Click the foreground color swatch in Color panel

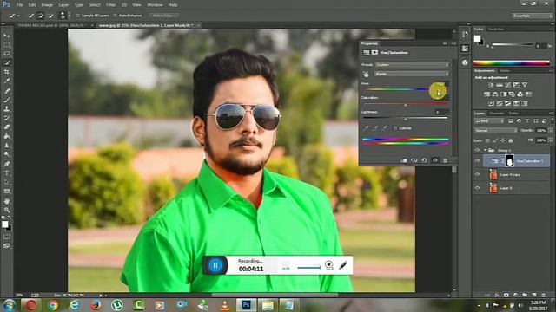tap(477, 38)
